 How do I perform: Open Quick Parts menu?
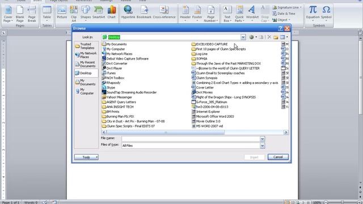tap(239, 14)
